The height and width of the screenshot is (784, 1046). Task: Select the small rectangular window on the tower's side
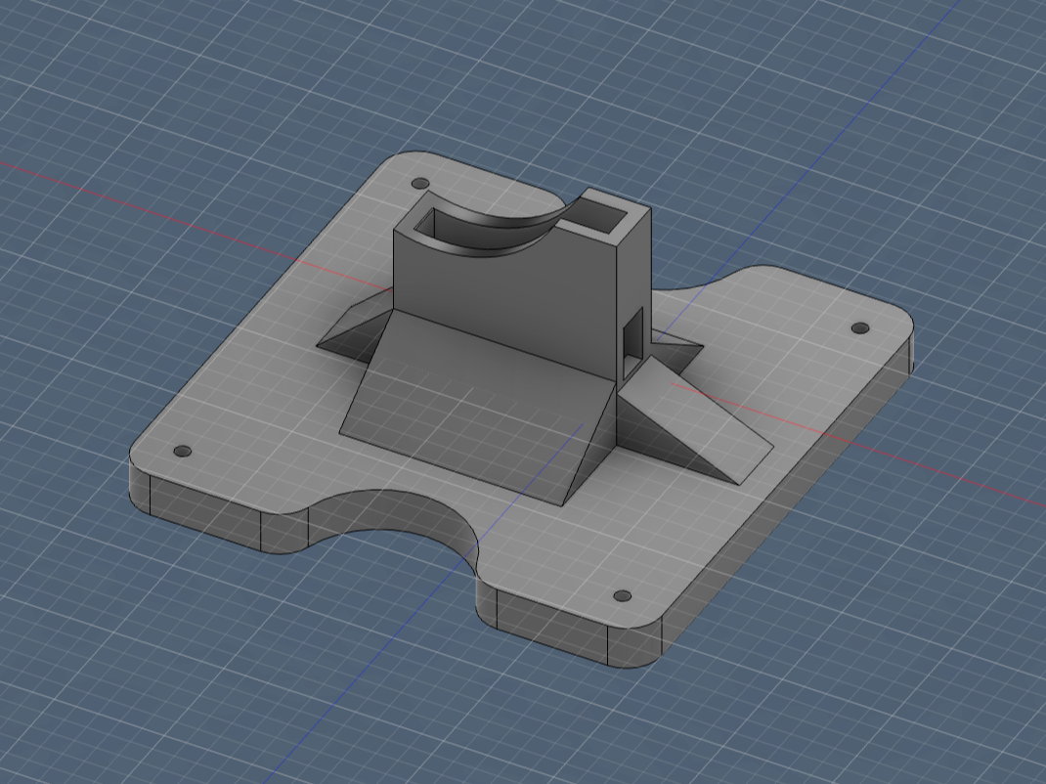pos(632,341)
